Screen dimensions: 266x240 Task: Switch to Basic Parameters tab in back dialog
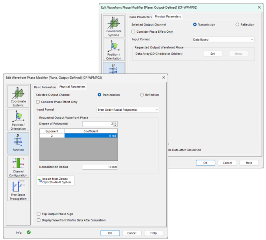click(140, 17)
